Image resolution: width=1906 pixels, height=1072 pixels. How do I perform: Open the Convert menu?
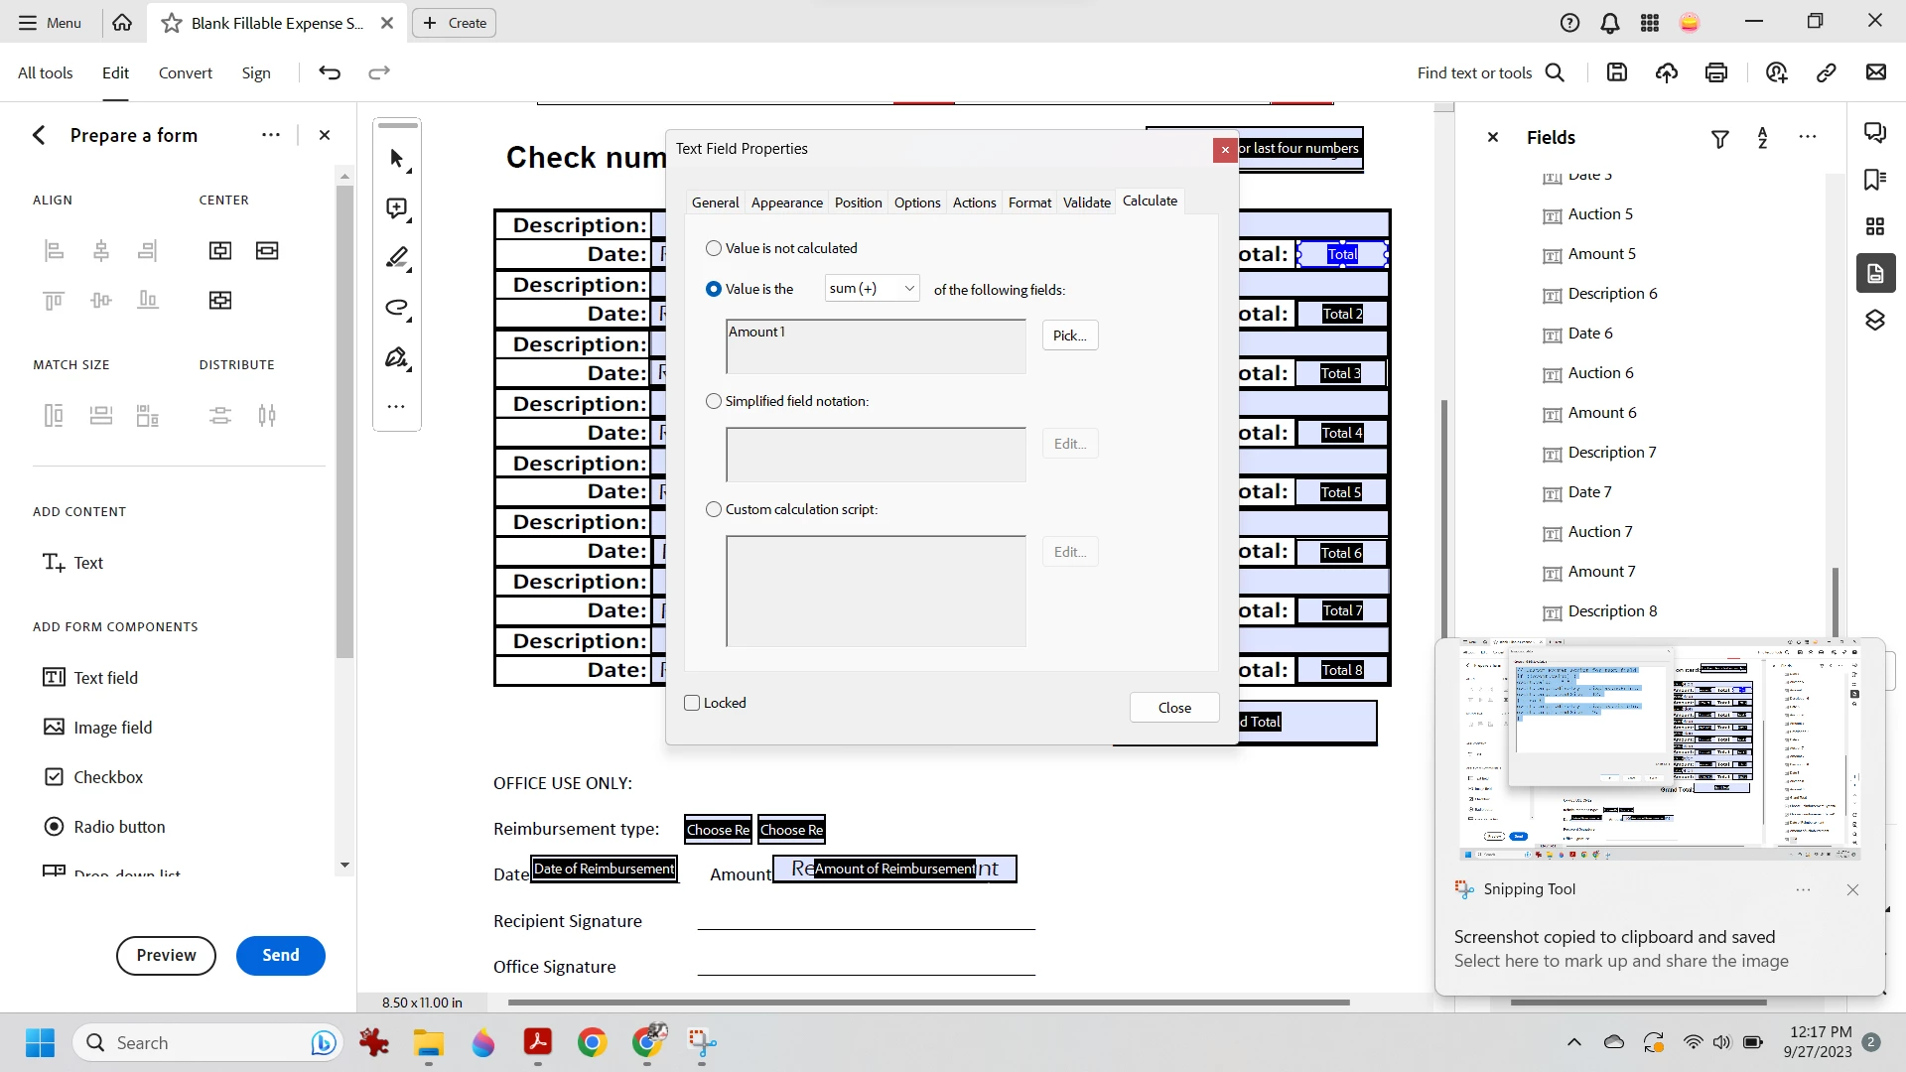pos(185,72)
